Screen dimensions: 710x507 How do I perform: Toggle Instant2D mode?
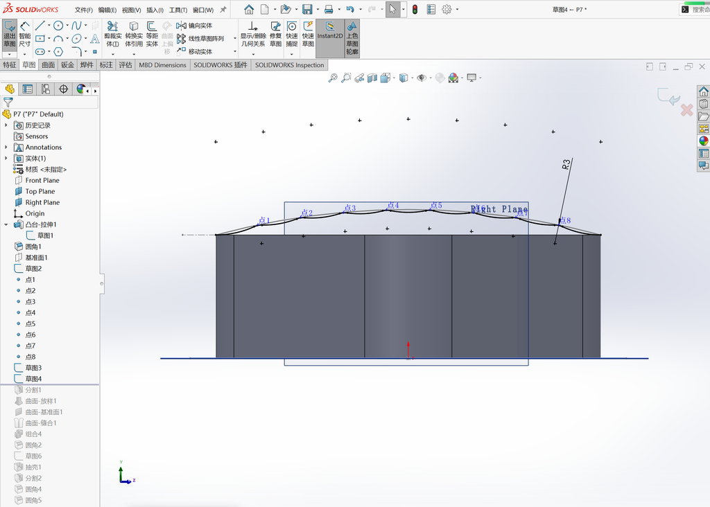329,38
